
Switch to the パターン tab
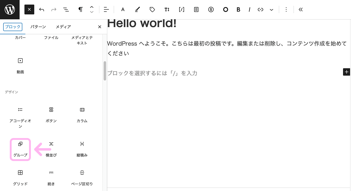(38, 27)
